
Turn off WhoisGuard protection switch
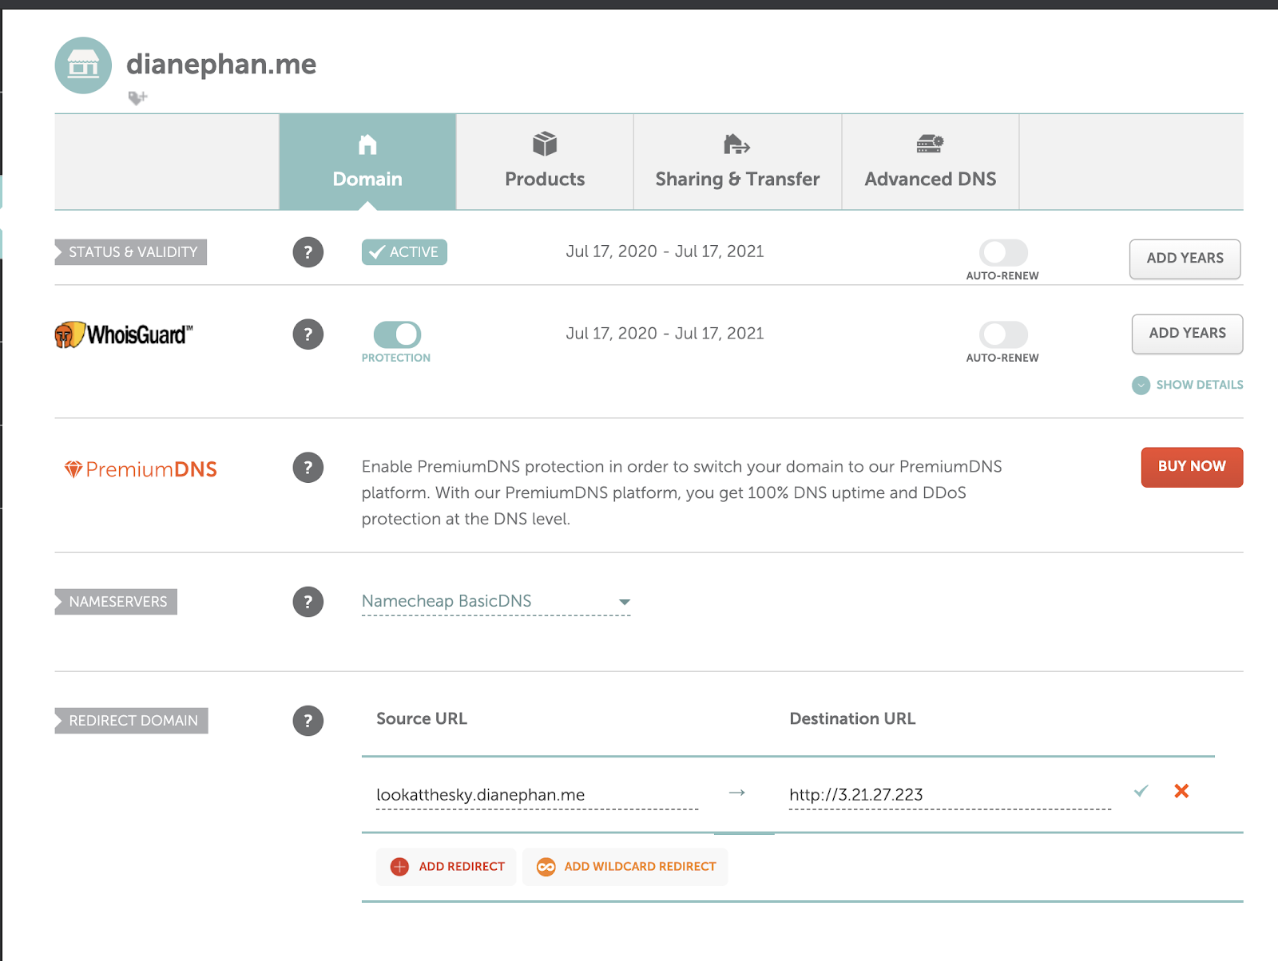pos(397,334)
